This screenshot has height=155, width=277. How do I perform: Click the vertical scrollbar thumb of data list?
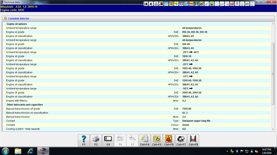coord(273,74)
